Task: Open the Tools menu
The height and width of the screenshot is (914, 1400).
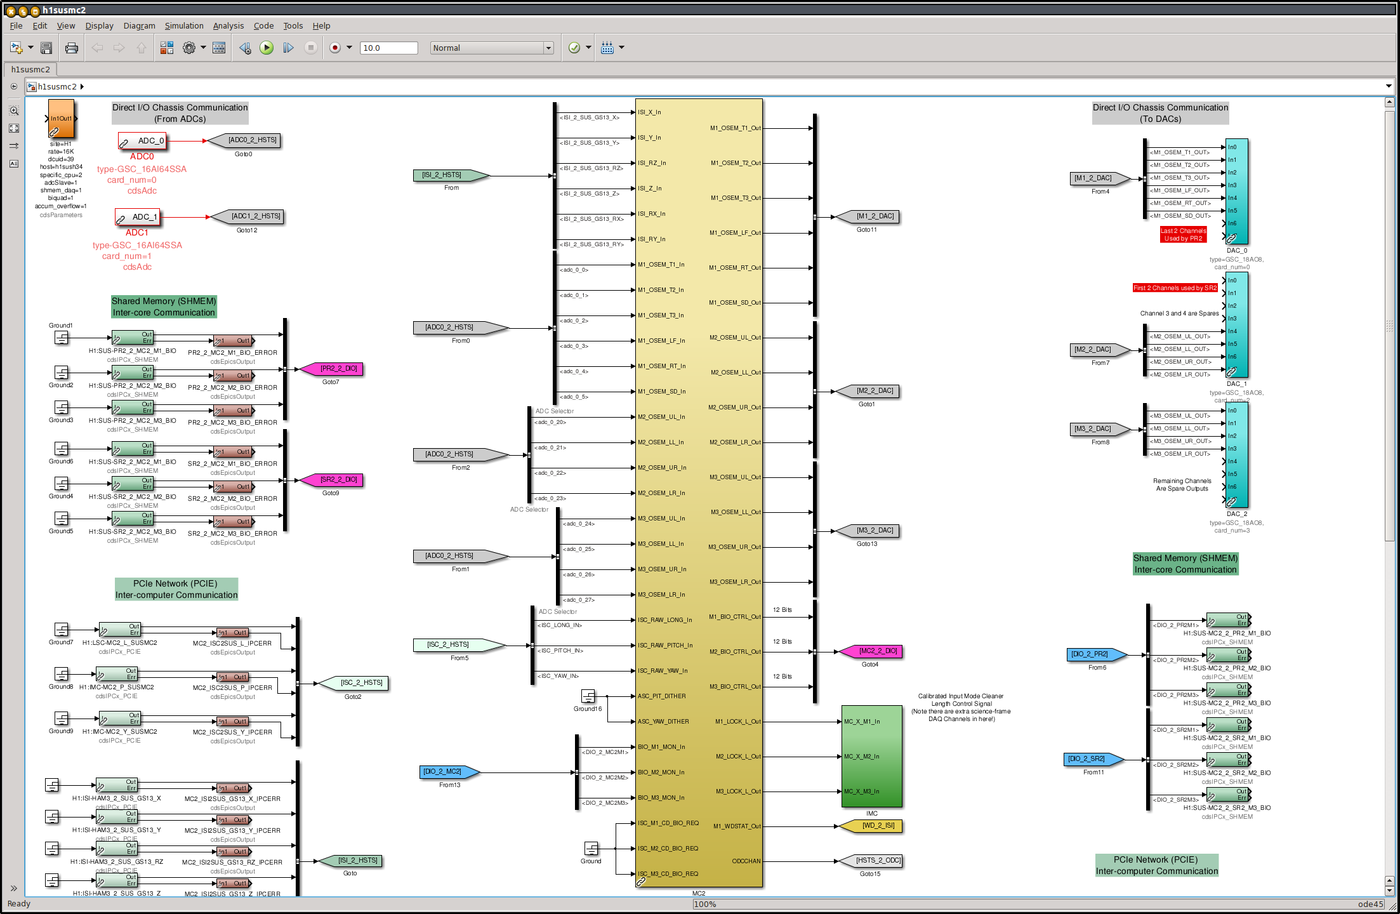Action: coord(293,26)
